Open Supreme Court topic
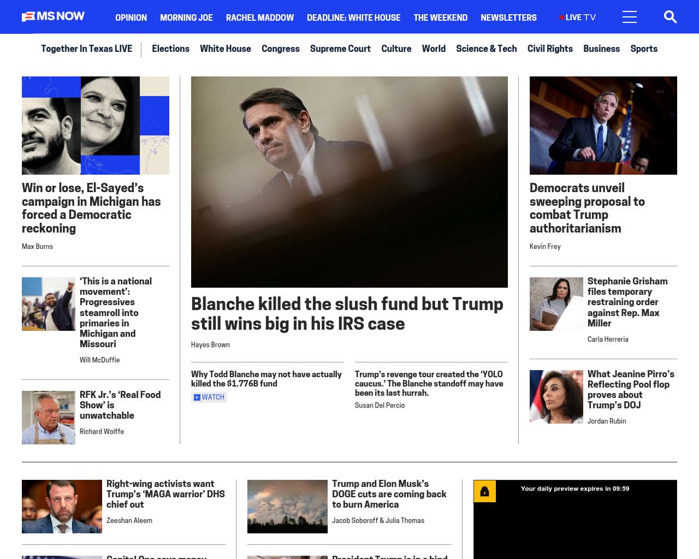 click(x=340, y=49)
